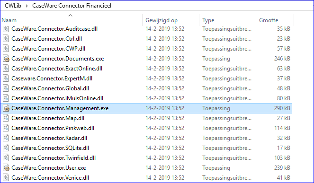314x183 pixels.
Task: Click the 17 kB size of SQLite.dll
Action: [284, 148]
